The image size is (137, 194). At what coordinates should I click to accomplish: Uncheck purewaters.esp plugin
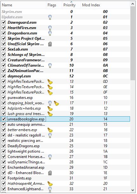coord(4,98)
